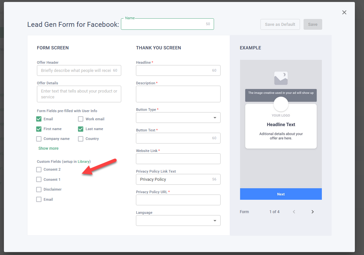Go to next example form page
Screen dimensions: 364x255
[312, 212]
